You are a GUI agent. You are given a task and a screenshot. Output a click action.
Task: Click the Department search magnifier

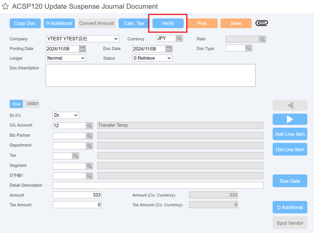(89, 146)
